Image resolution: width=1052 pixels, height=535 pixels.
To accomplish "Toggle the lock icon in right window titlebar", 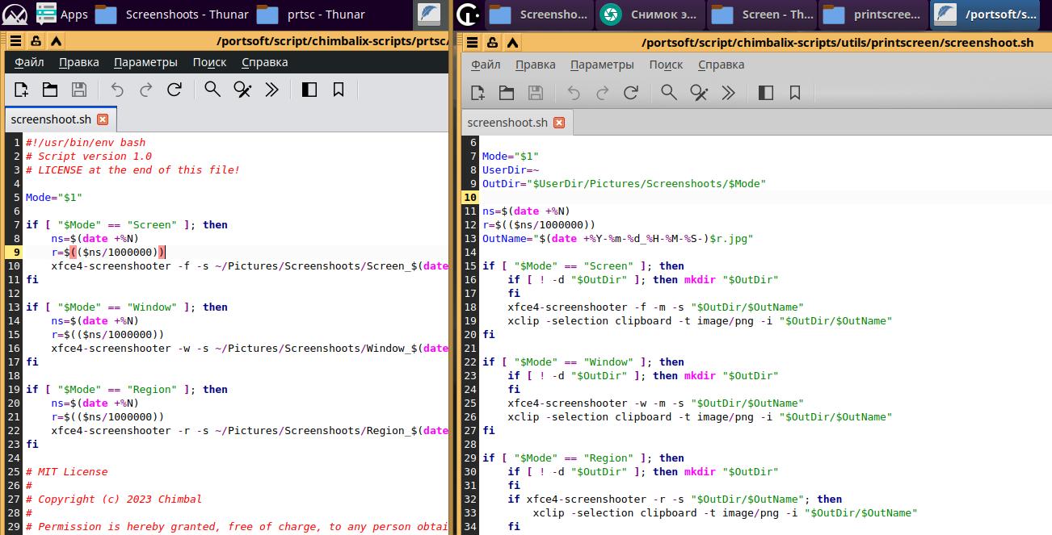I will tap(493, 43).
